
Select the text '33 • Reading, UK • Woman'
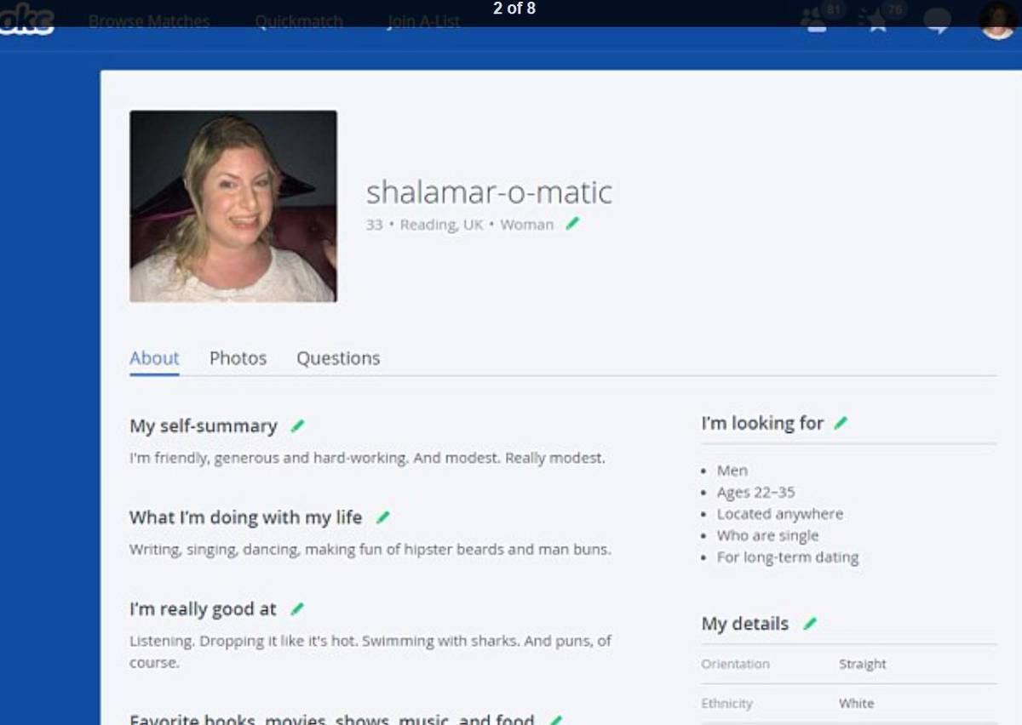[460, 225]
